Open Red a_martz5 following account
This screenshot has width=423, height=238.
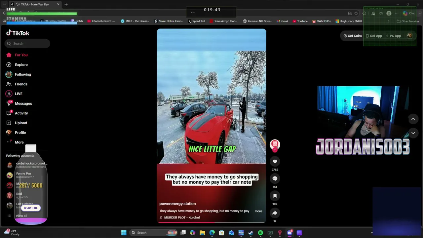pos(20,195)
